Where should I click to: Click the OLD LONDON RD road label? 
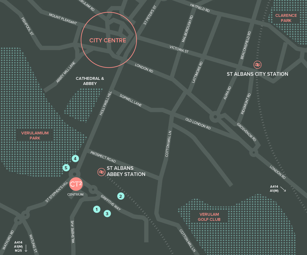[x=198, y=124]
